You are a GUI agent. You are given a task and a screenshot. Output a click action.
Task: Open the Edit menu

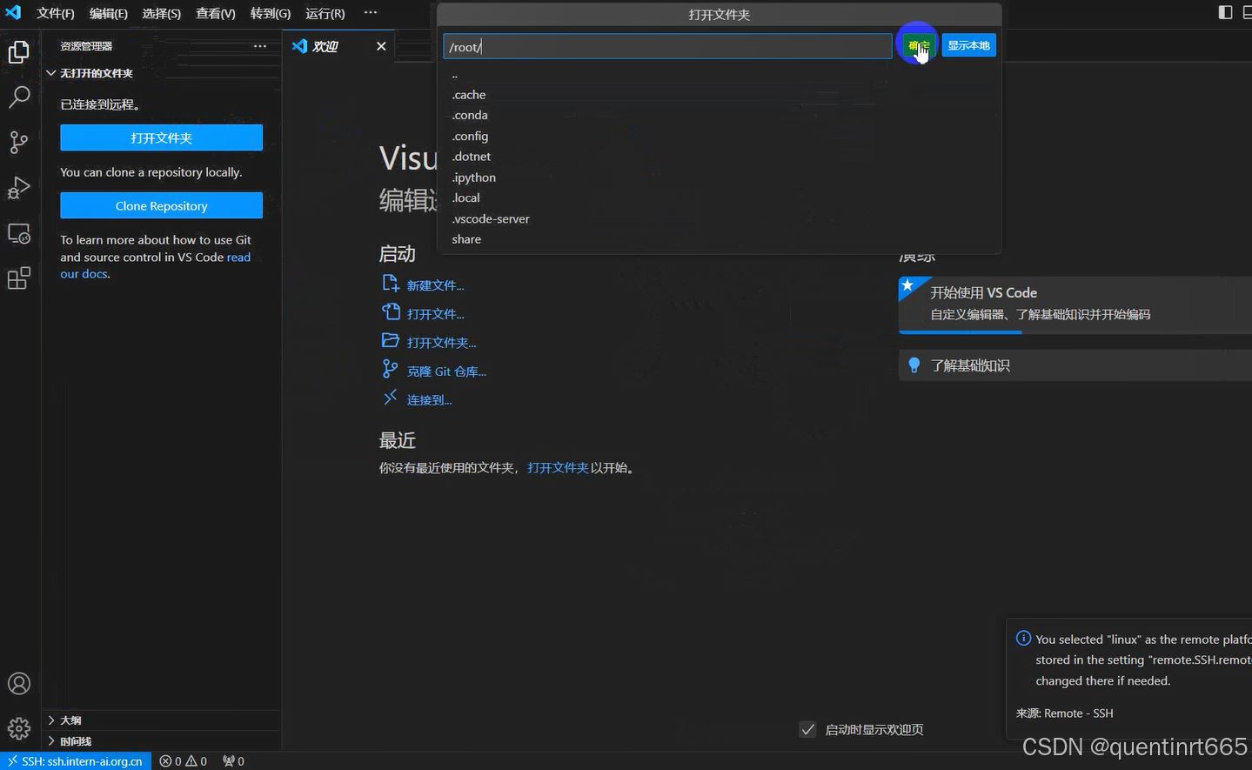108,13
